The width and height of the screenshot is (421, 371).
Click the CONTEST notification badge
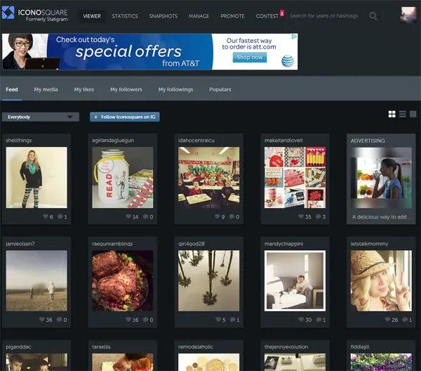click(282, 13)
